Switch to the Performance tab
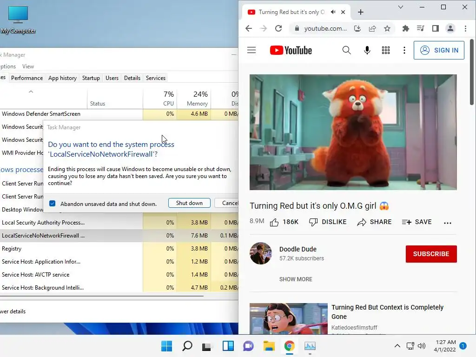The width and height of the screenshot is (476, 357). (x=26, y=78)
